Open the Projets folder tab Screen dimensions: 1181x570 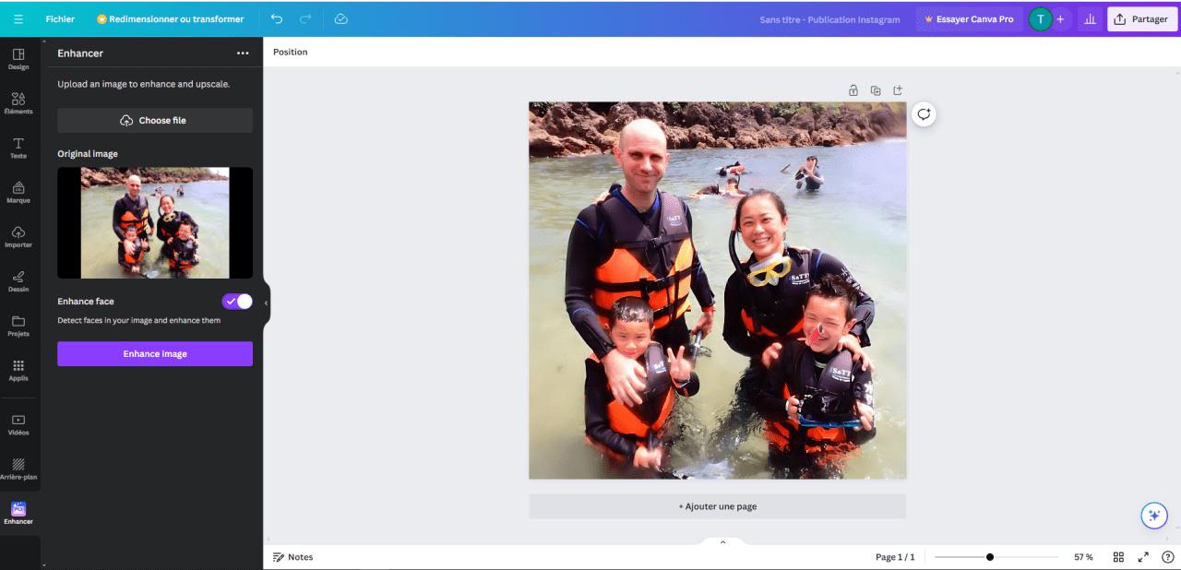tap(18, 326)
